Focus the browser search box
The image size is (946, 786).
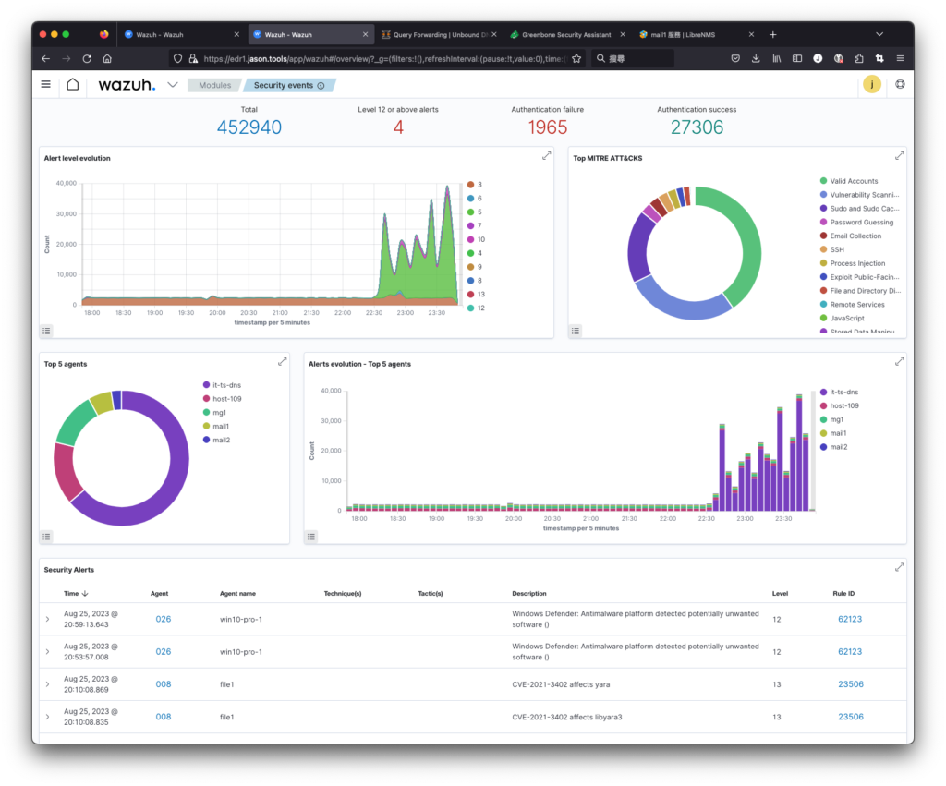tap(632, 58)
